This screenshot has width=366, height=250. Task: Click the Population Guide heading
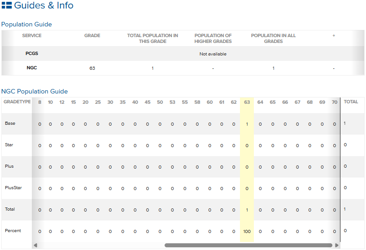(26, 24)
